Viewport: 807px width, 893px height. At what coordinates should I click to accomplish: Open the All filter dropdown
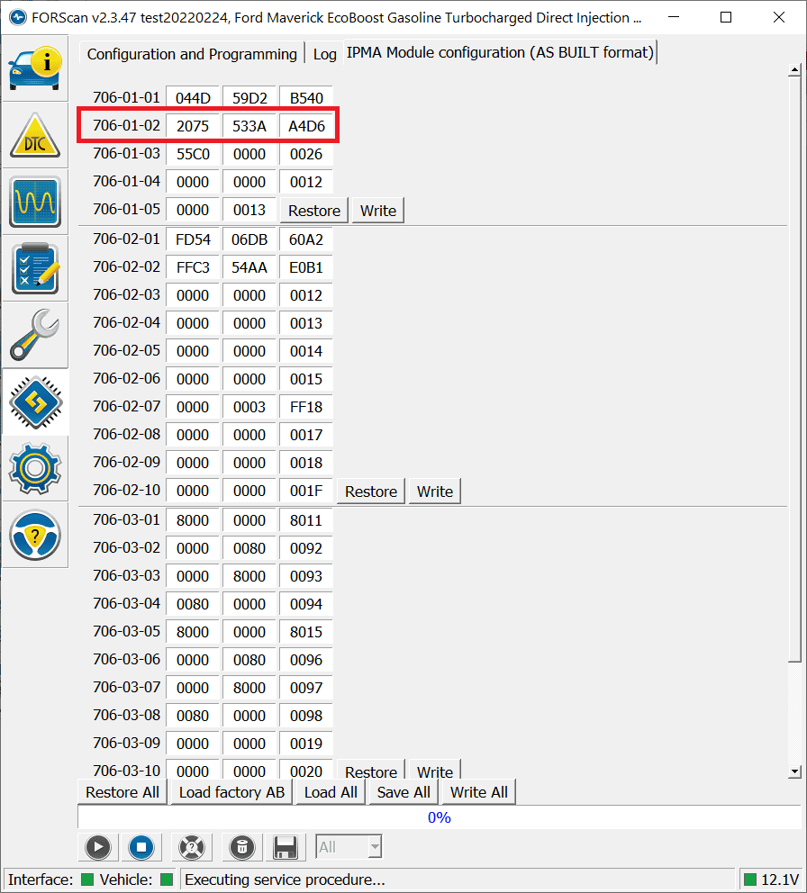tap(349, 847)
